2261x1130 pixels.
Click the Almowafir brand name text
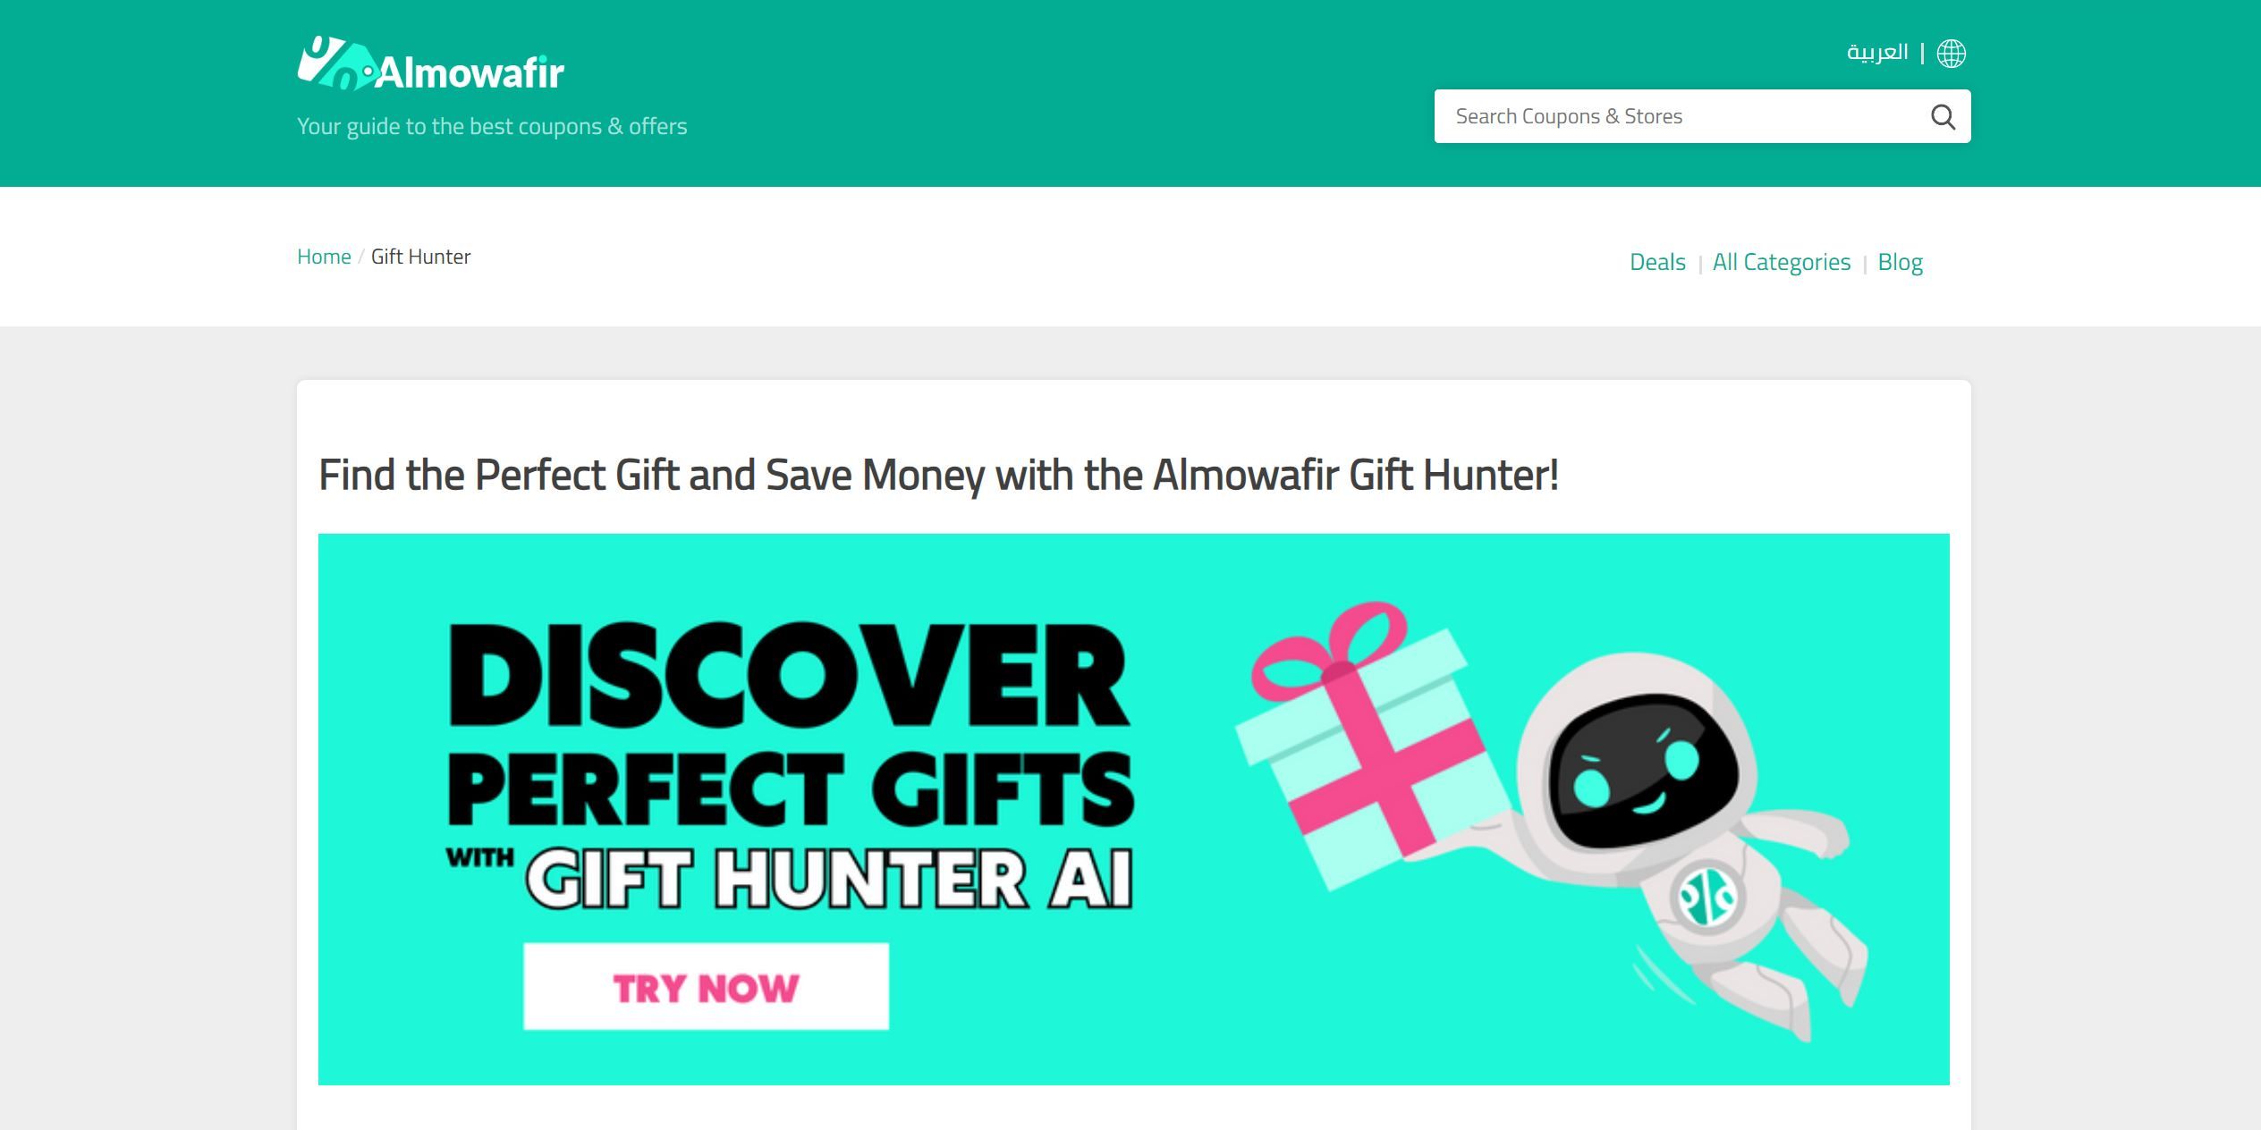[x=470, y=72]
